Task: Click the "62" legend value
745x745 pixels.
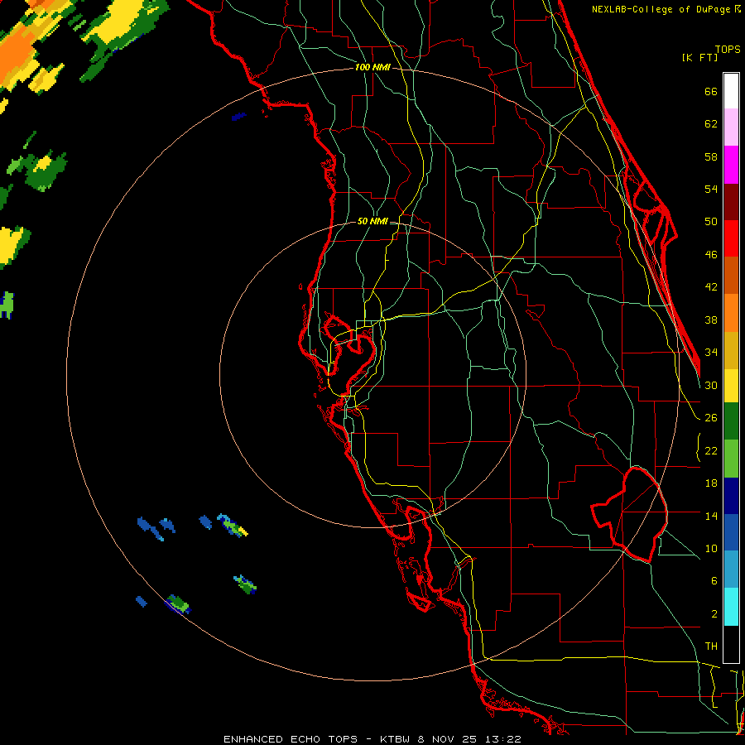Action: 711,124
